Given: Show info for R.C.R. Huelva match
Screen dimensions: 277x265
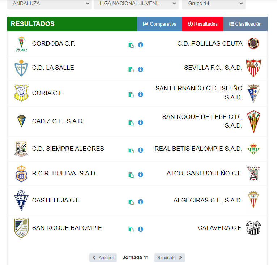Looking at the screenshot, I should (141, 175).
